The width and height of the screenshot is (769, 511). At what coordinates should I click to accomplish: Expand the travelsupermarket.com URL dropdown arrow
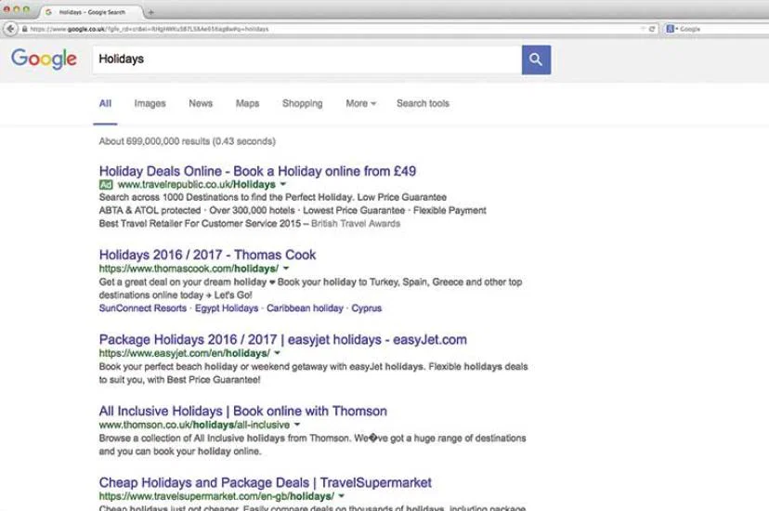click(342, 496)
